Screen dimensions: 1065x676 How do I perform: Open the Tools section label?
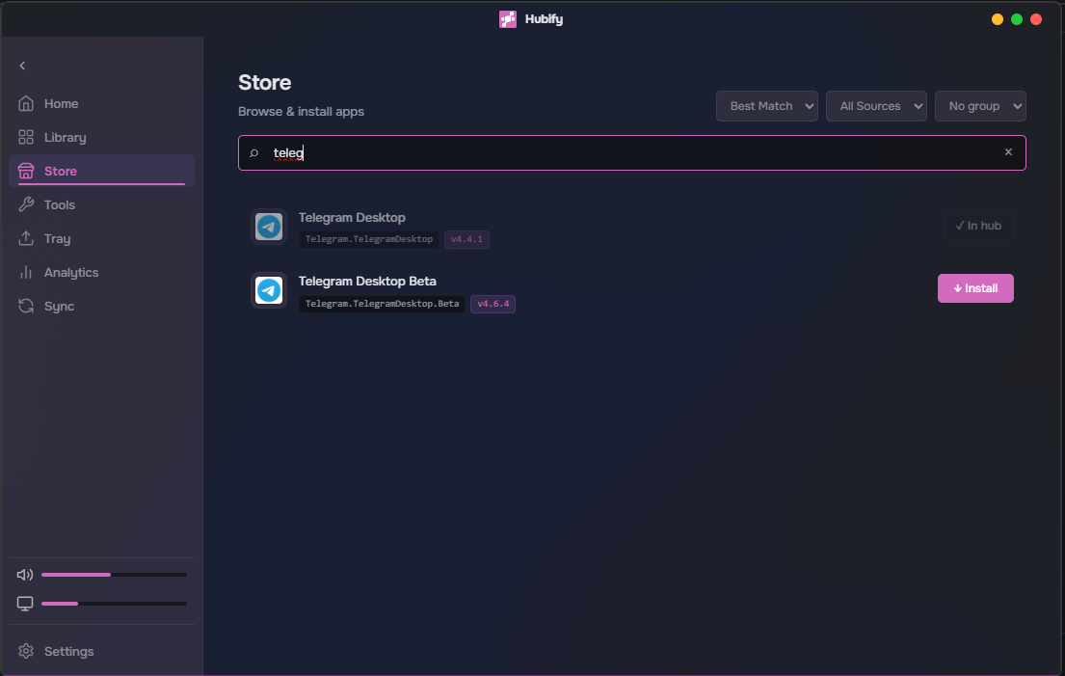[60, 204]
